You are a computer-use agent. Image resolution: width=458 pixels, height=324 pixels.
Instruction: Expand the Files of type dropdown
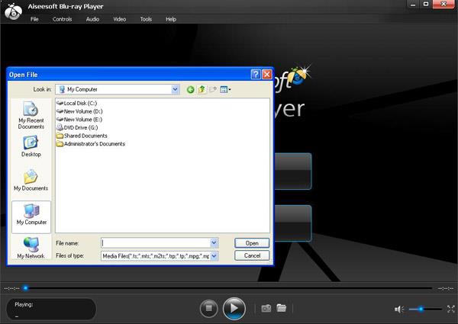coord(214,255)
